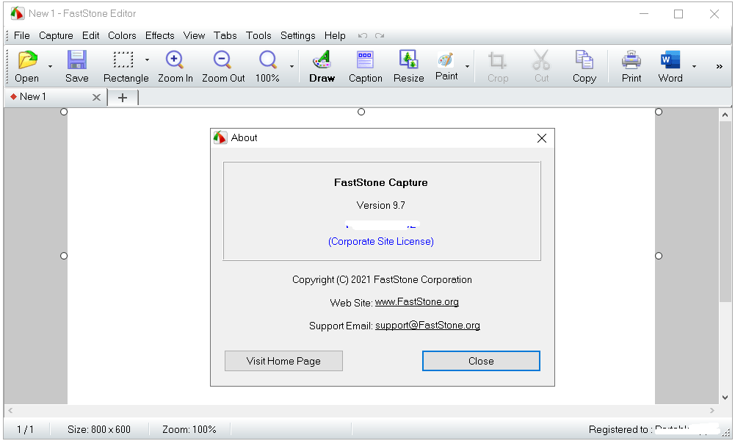Open the Help menu

[x=335, y=36]
